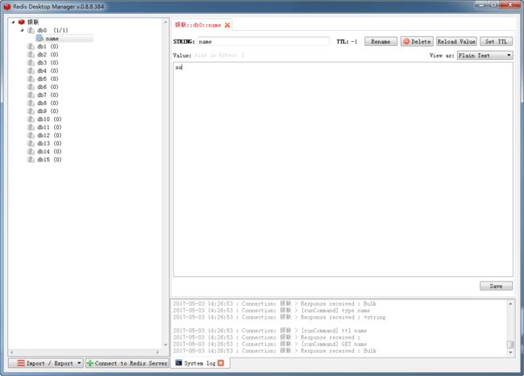Click the STRING key name input field
The width and height of the screenshot is (524, 376).
264,41
